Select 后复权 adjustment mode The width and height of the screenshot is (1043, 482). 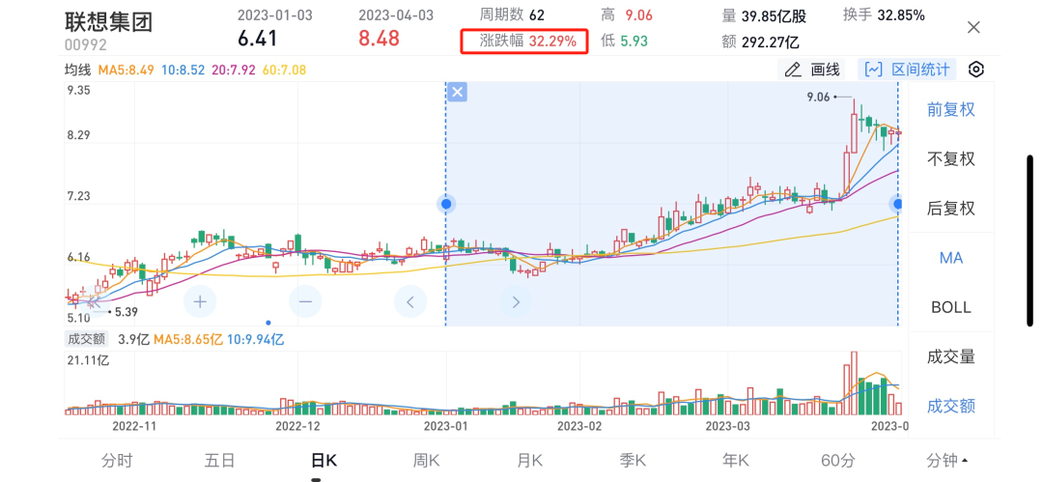point(951,209)
